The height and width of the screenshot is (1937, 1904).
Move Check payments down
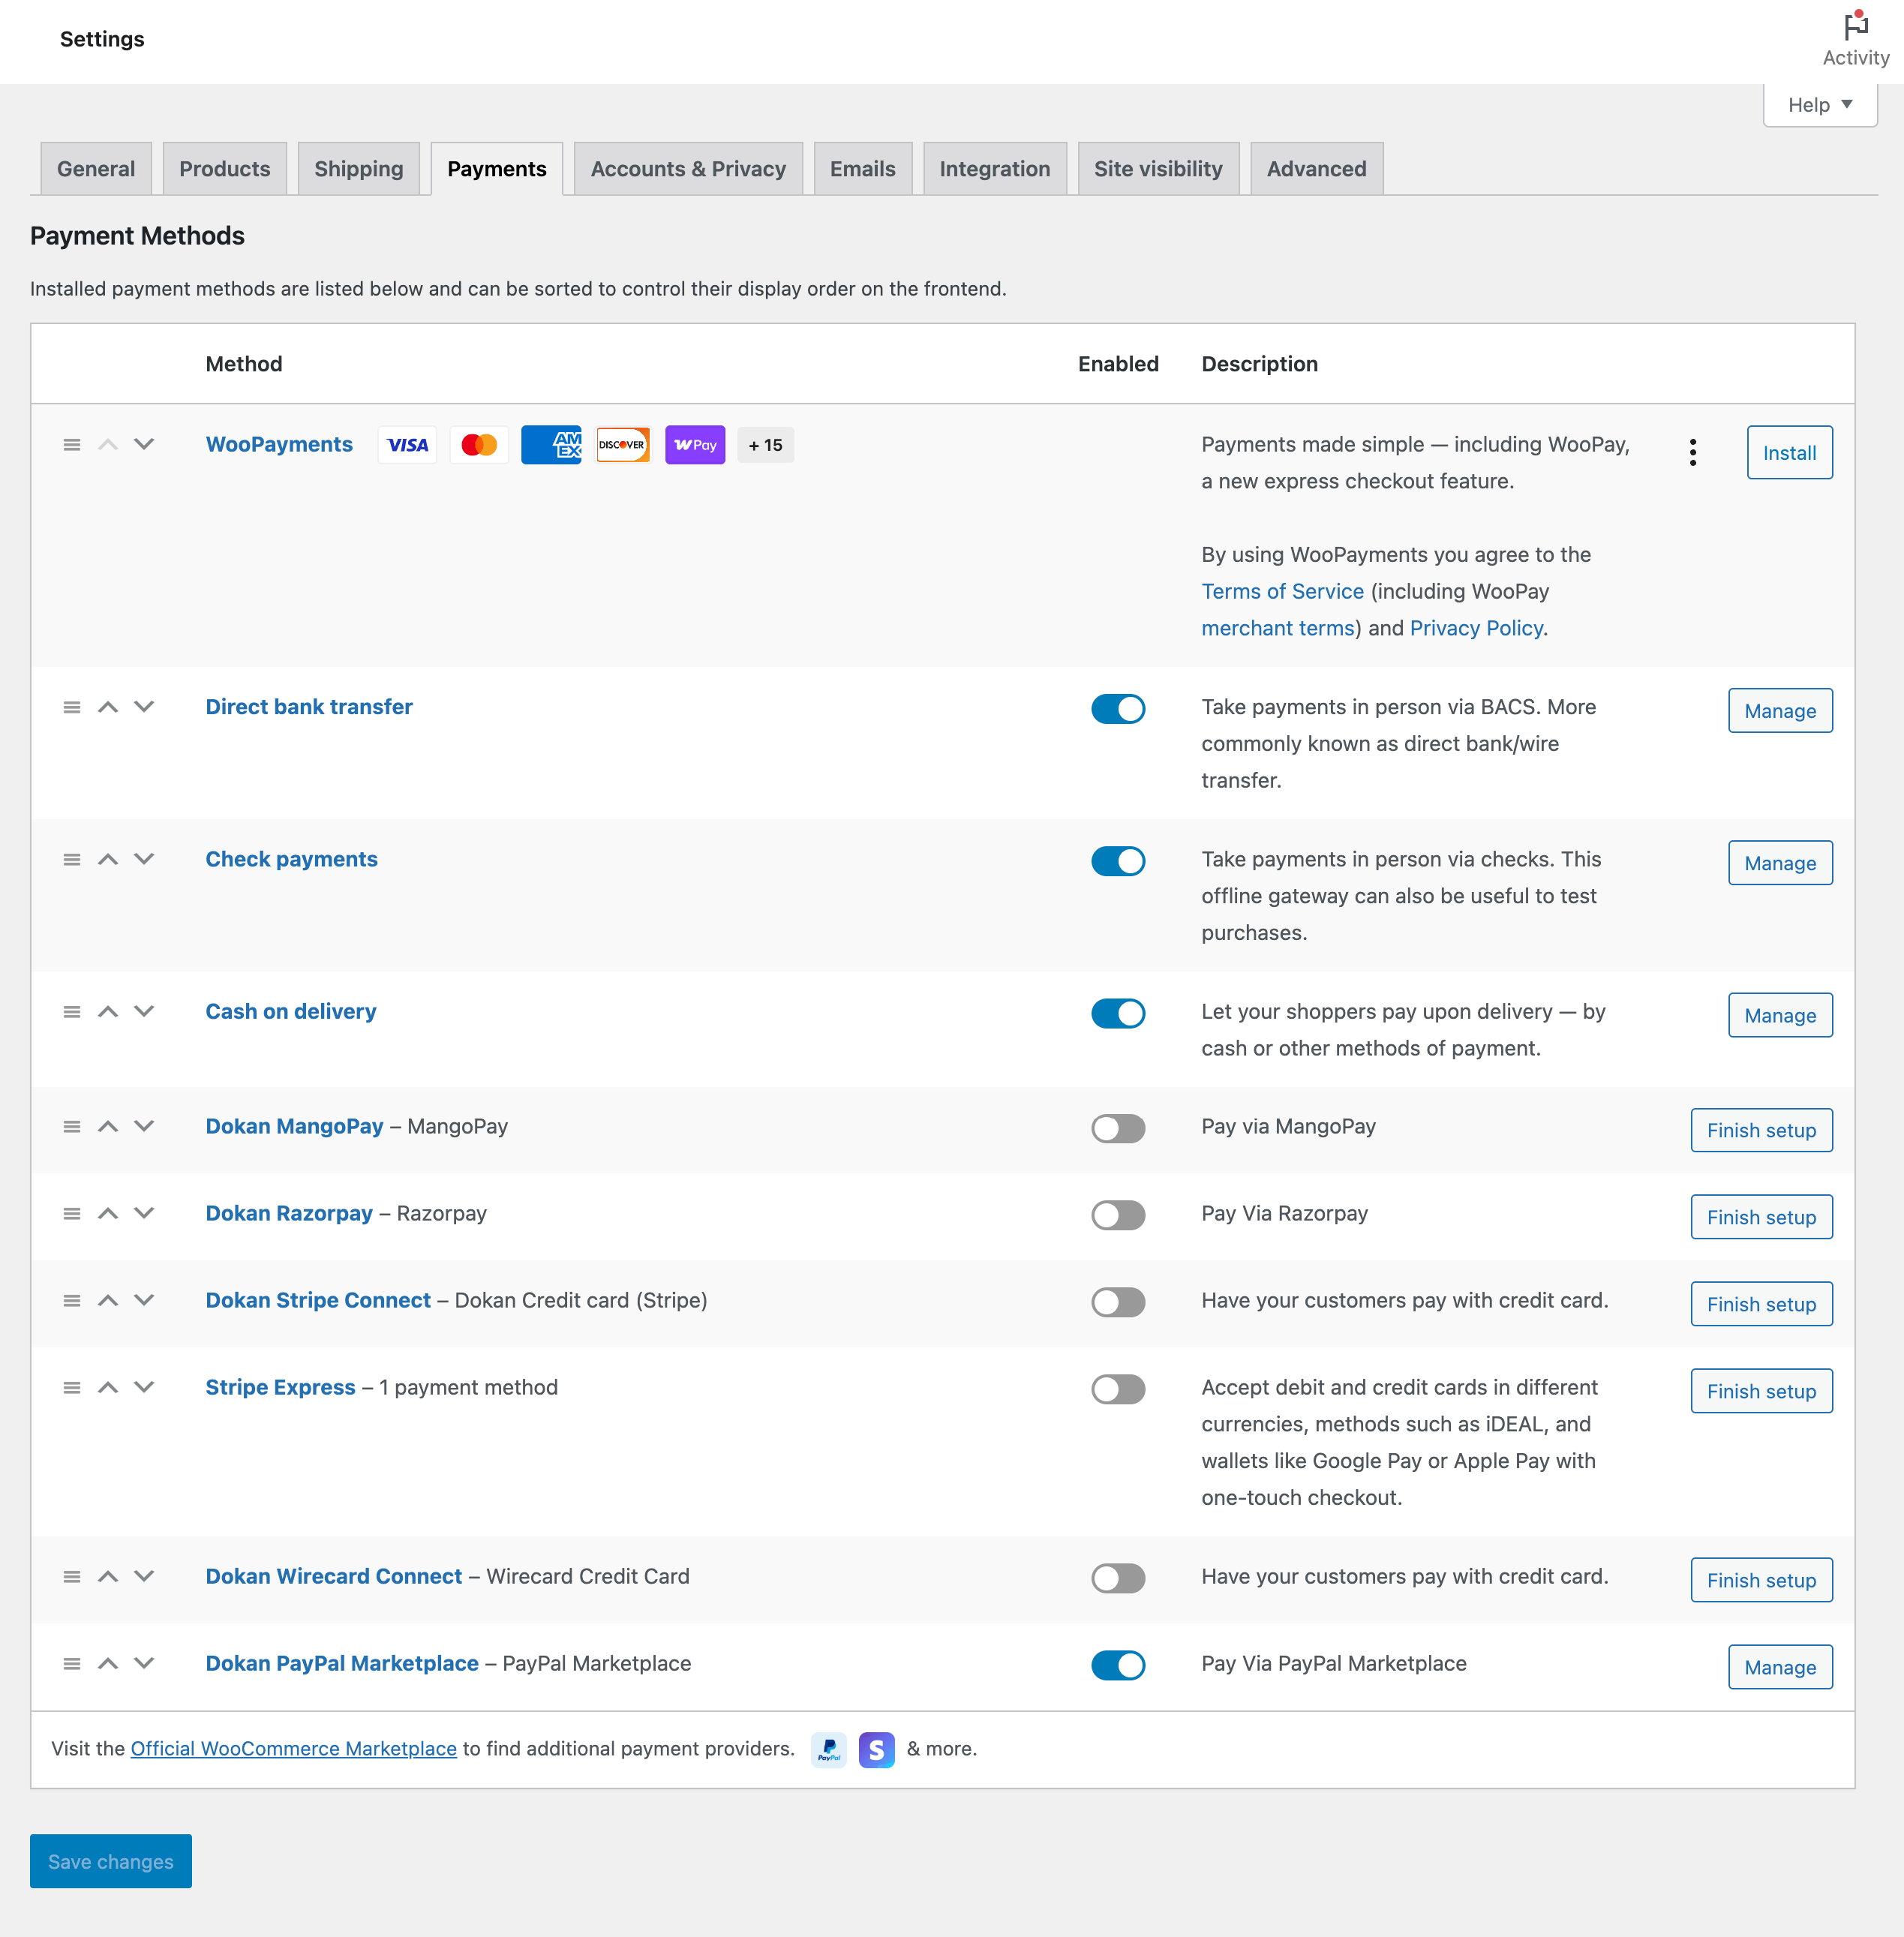pos(144,859)
